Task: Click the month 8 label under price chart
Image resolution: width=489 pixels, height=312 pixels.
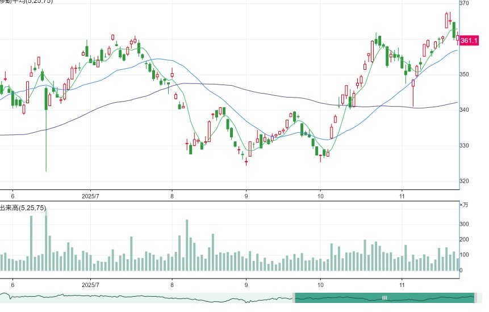Action: click(x=172, y=196)
